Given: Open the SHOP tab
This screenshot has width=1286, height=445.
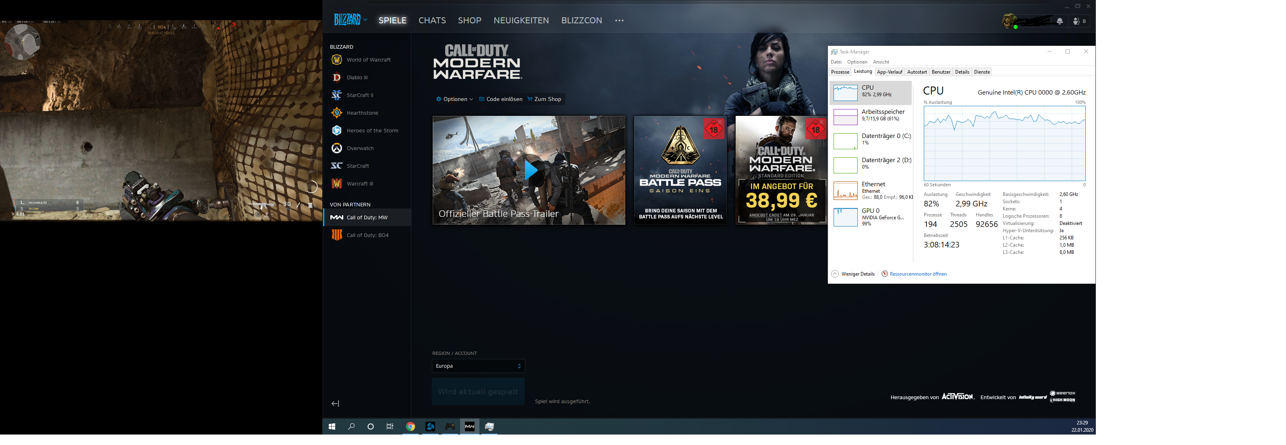Looking at the screenshot, I should pyautogui.click(x=469, y=21).
